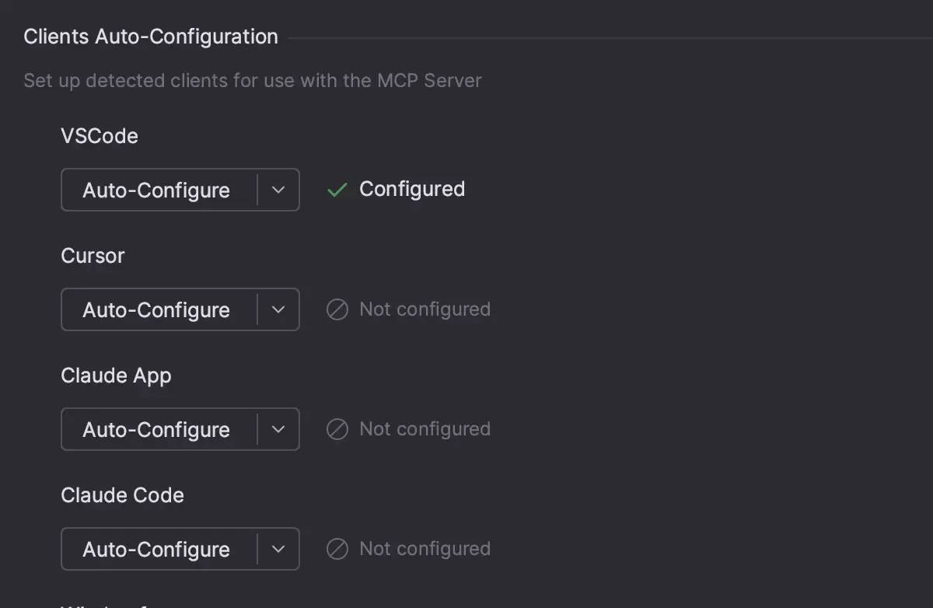This screenshot has height=608, width=933.
Task: Click Auto-Configure for Cursor
Action: click(x=155, y=309)
